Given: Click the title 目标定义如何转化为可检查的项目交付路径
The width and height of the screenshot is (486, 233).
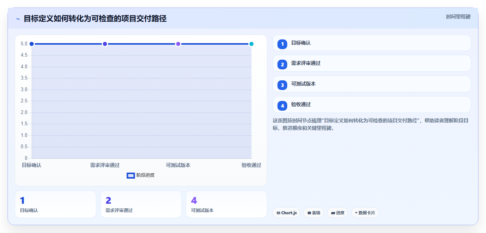Looking at the screenshot, I should 95,18.
